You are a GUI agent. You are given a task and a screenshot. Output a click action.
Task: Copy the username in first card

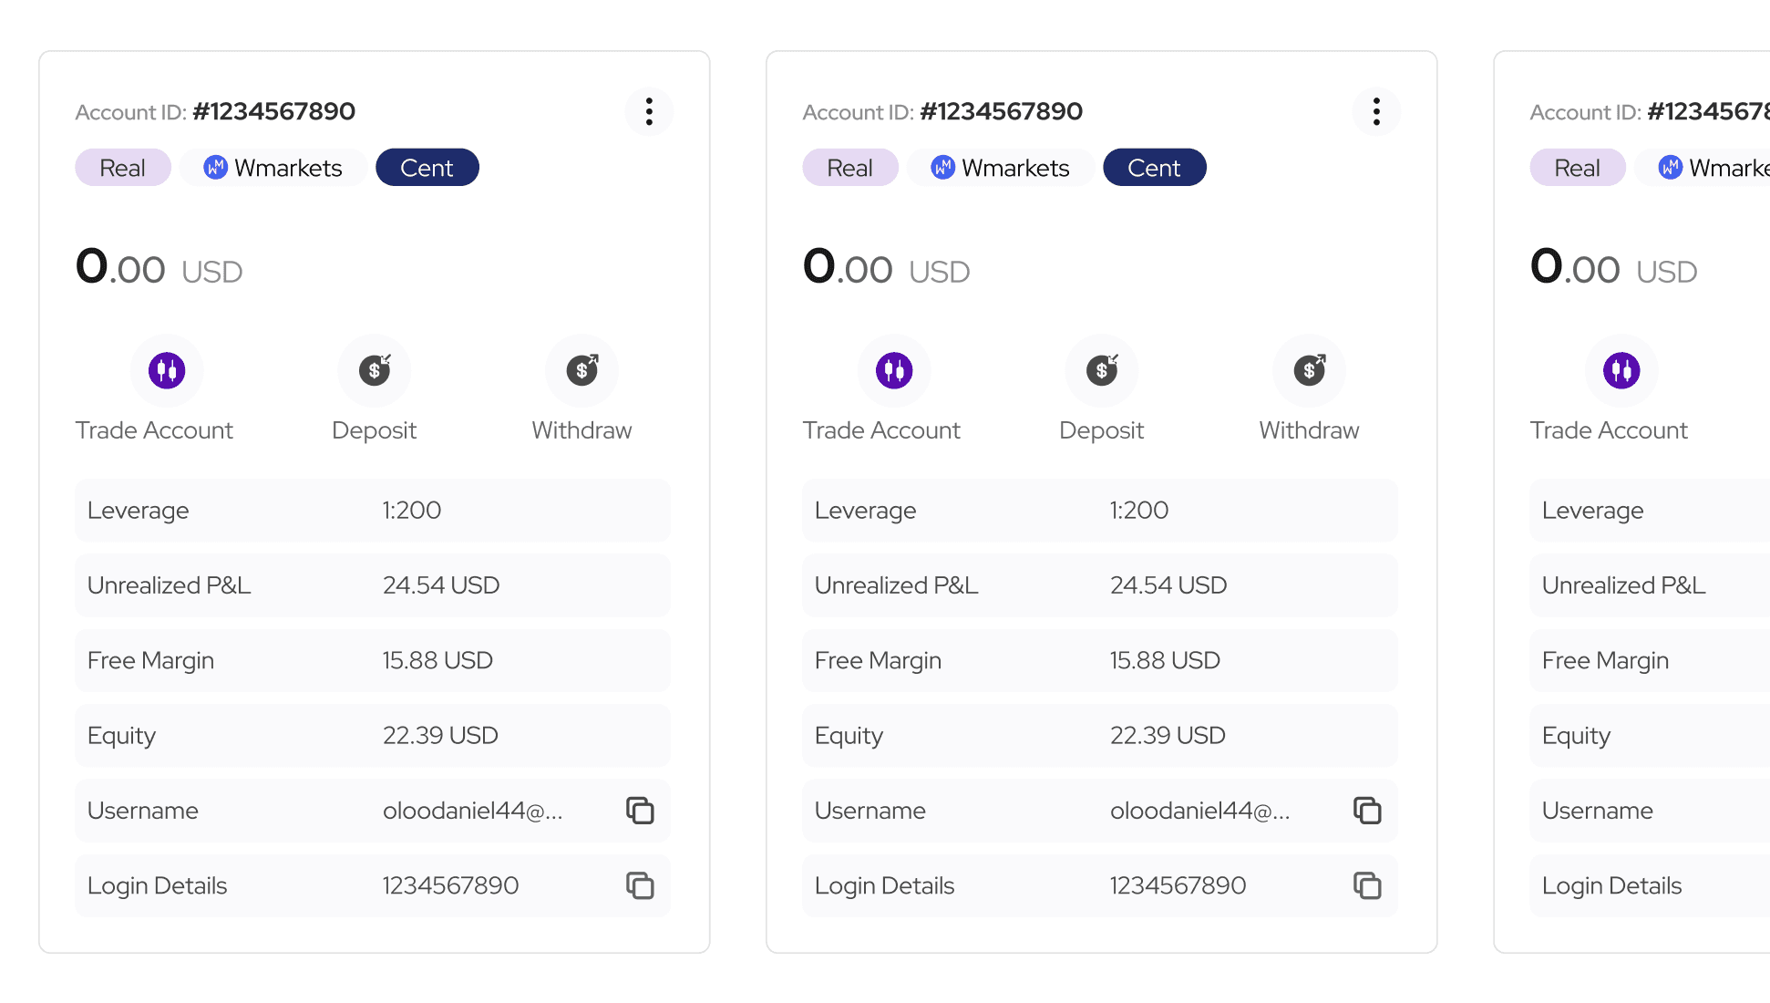(x=640, y=810)
